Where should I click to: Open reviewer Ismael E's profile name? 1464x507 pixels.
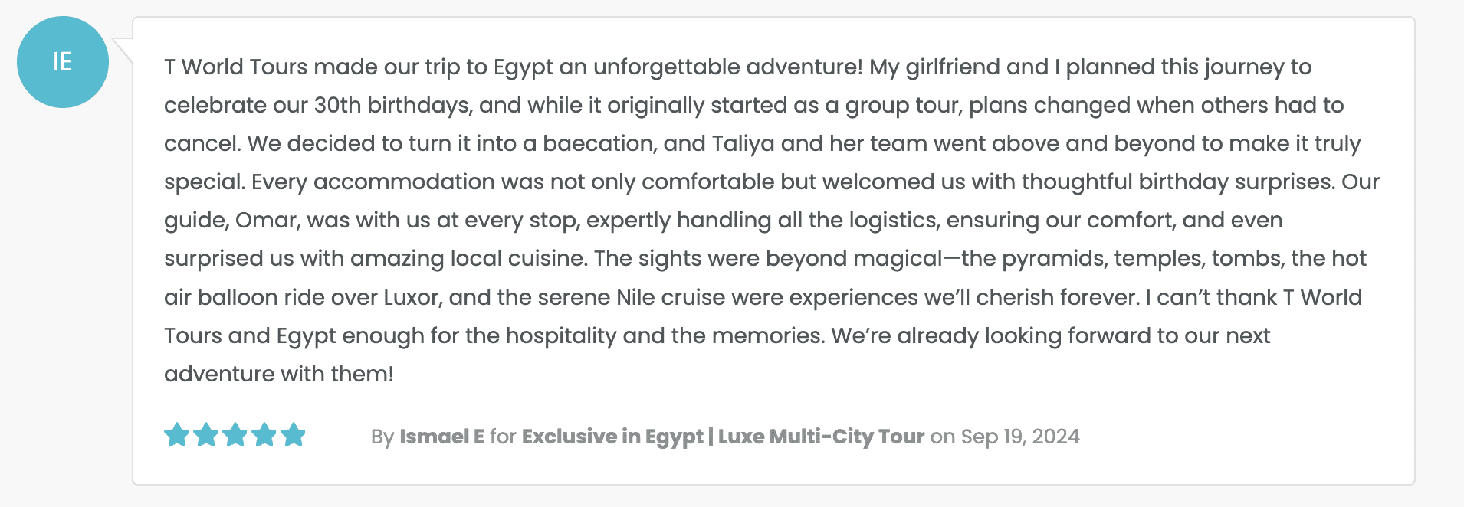(x=441, y=437)
